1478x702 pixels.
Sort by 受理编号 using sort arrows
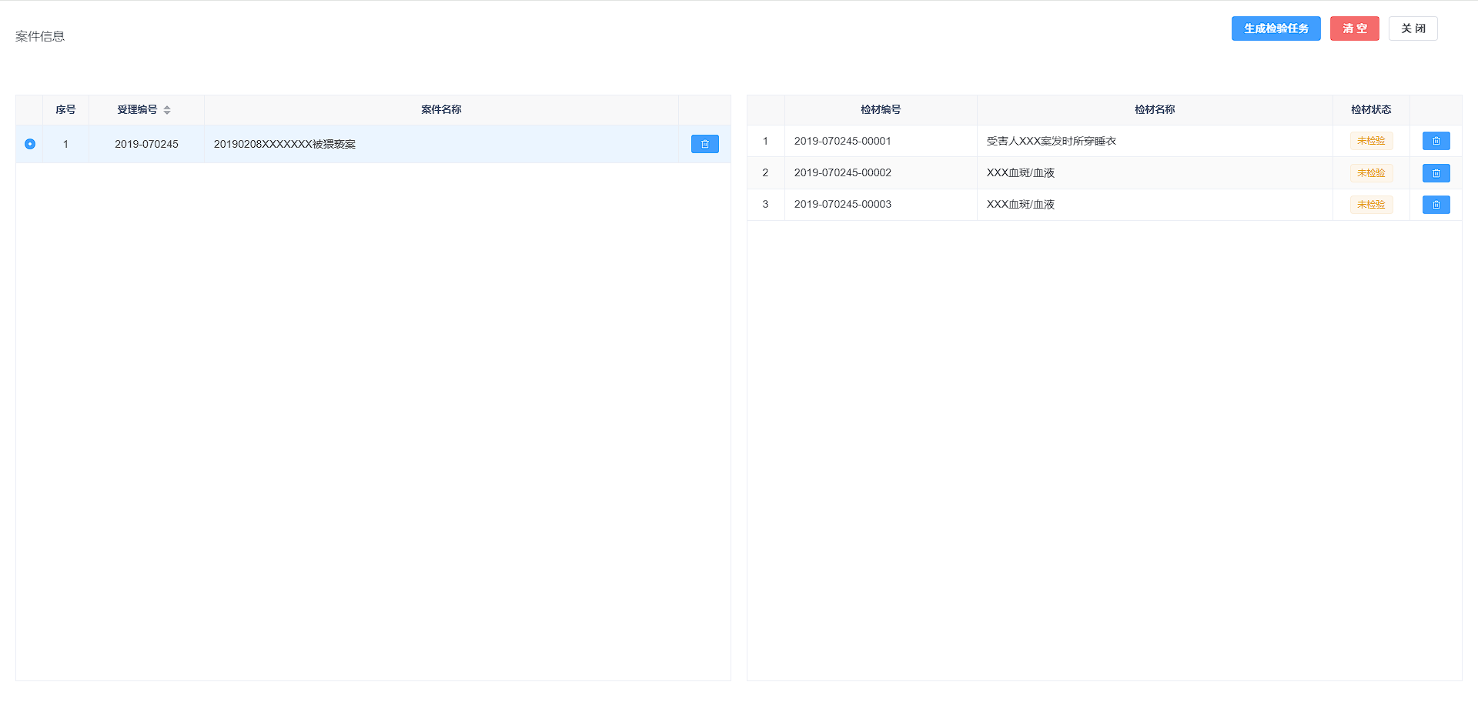coord(167,110)
